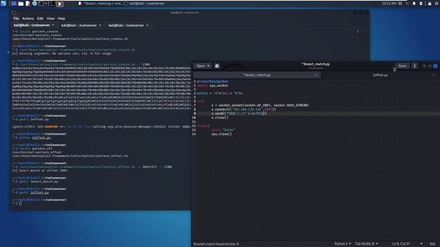The width and height of the screenshot is (440, 247).
Task: Expand the Open recent files dropdown arrow
Action: [x=208, y=66]
